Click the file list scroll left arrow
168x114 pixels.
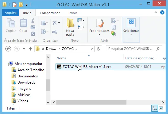(x=54, y=102)
